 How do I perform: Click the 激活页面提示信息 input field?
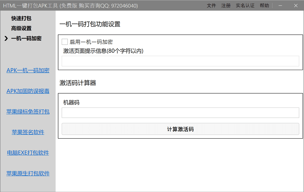(180, 61)
